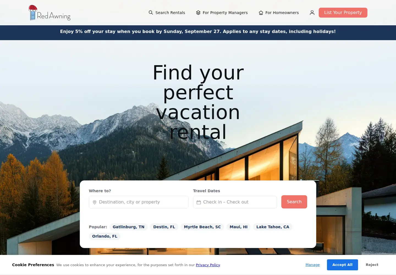The width and height of the screenshot is (396, 275).
Task: Click the calendar icon in travel dates
Action: (199, 202)
